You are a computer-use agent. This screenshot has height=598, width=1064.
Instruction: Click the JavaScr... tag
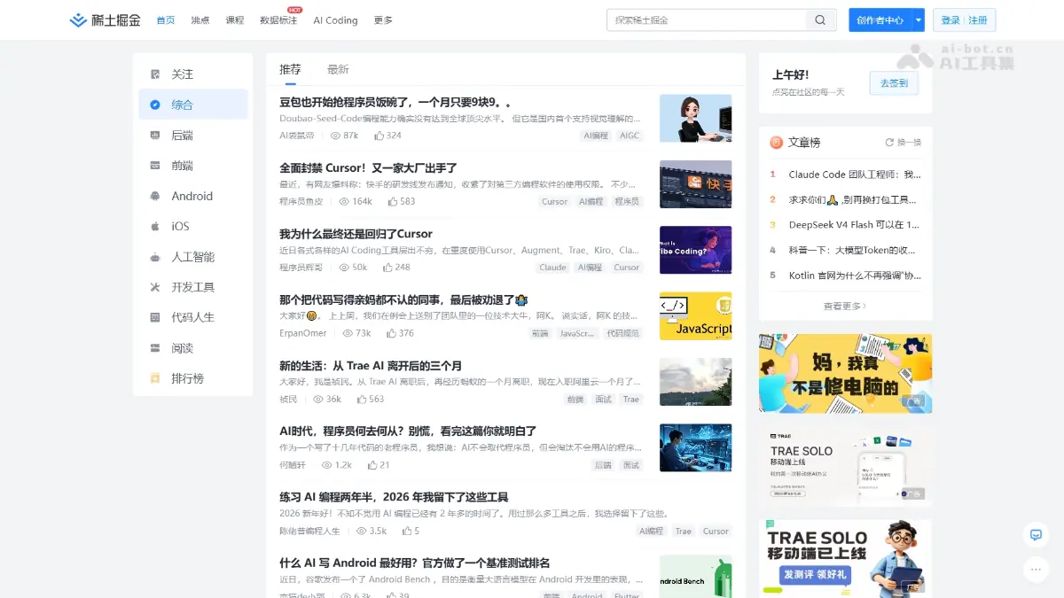[x=577, y=333]
